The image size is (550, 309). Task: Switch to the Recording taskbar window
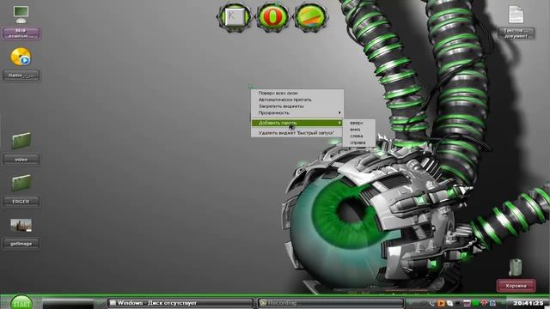[330, 303]
